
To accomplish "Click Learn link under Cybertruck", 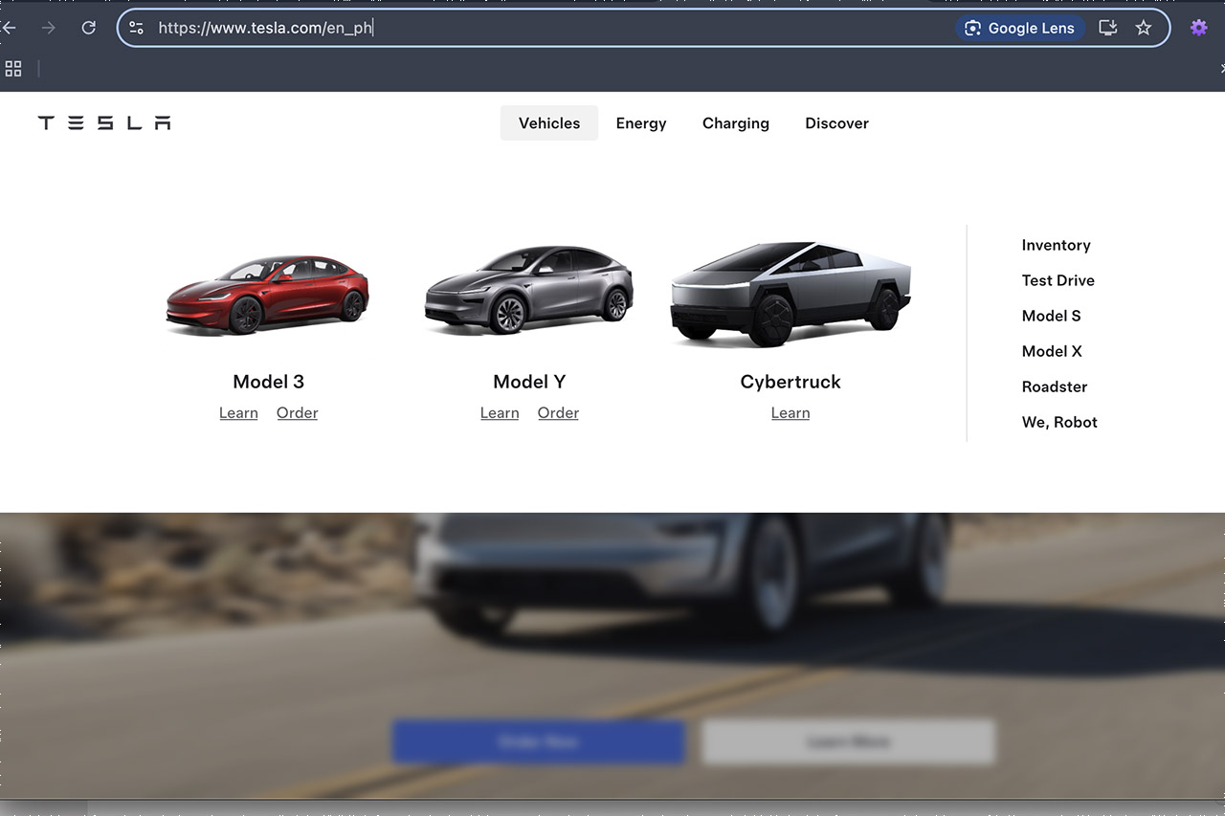I will [x=791, y=413].
